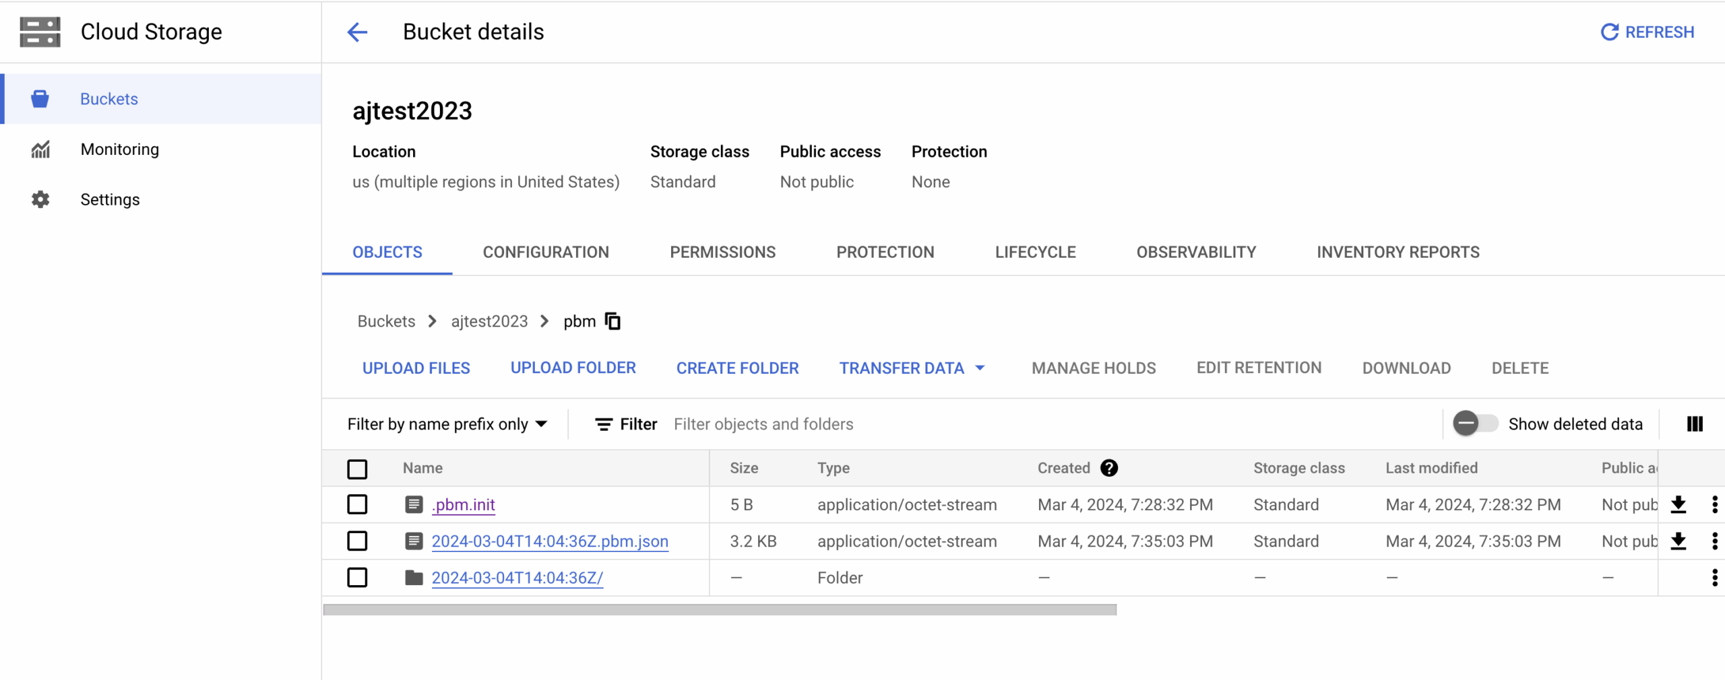This screenshot has width=1725, height=680.
Task: Copy the pbm folder path using copy icon
Action: tap(613, 321)
